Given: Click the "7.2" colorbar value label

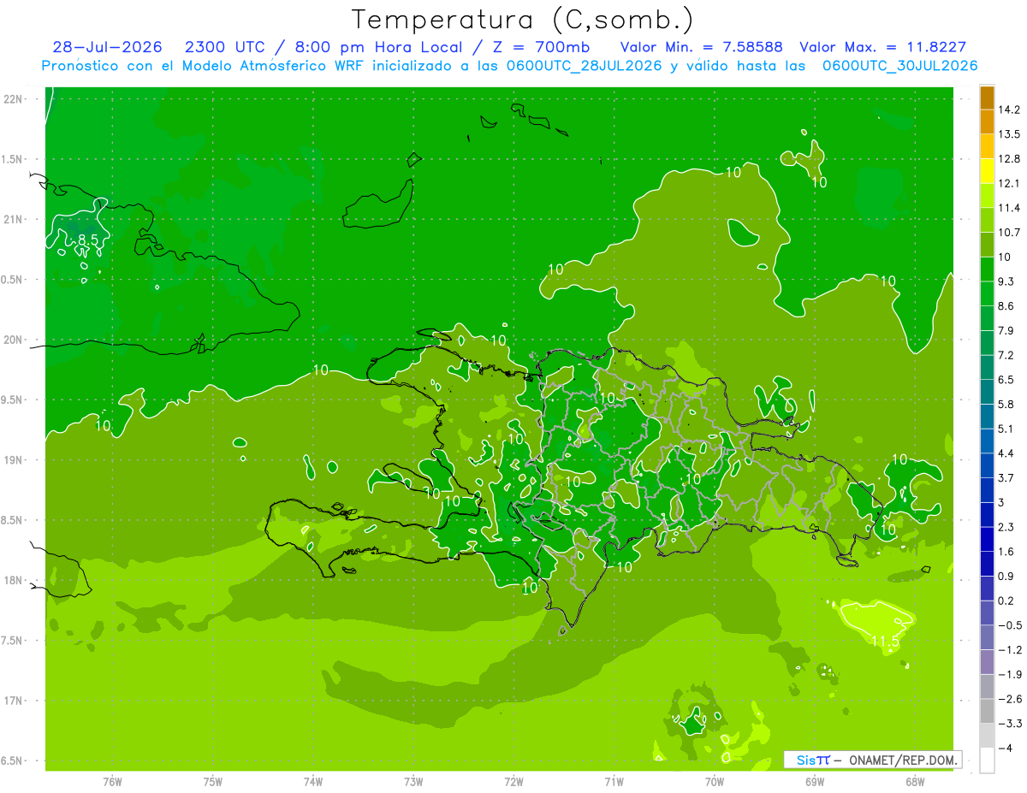Looking at the screenshot, I should tap(1006, 355).
